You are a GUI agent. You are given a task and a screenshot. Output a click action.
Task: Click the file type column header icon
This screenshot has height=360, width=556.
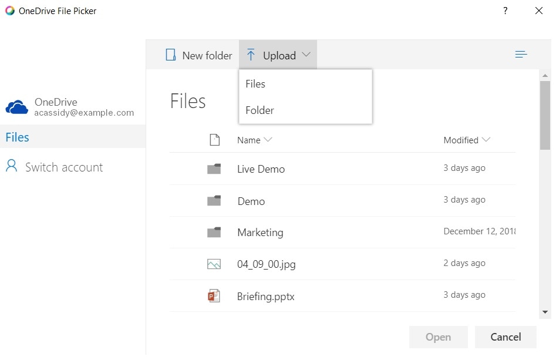[x=215, y=140]
